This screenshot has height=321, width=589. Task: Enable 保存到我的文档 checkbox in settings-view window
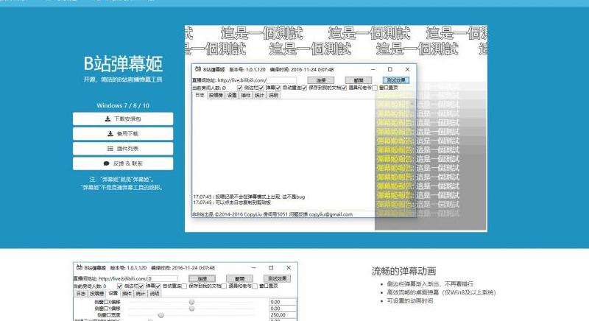185,286
